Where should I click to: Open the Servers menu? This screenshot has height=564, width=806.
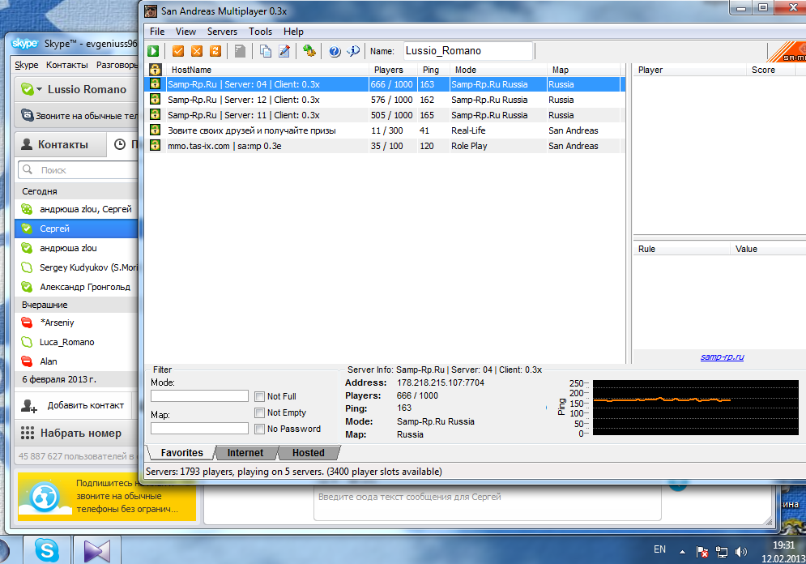coord(222,32)
